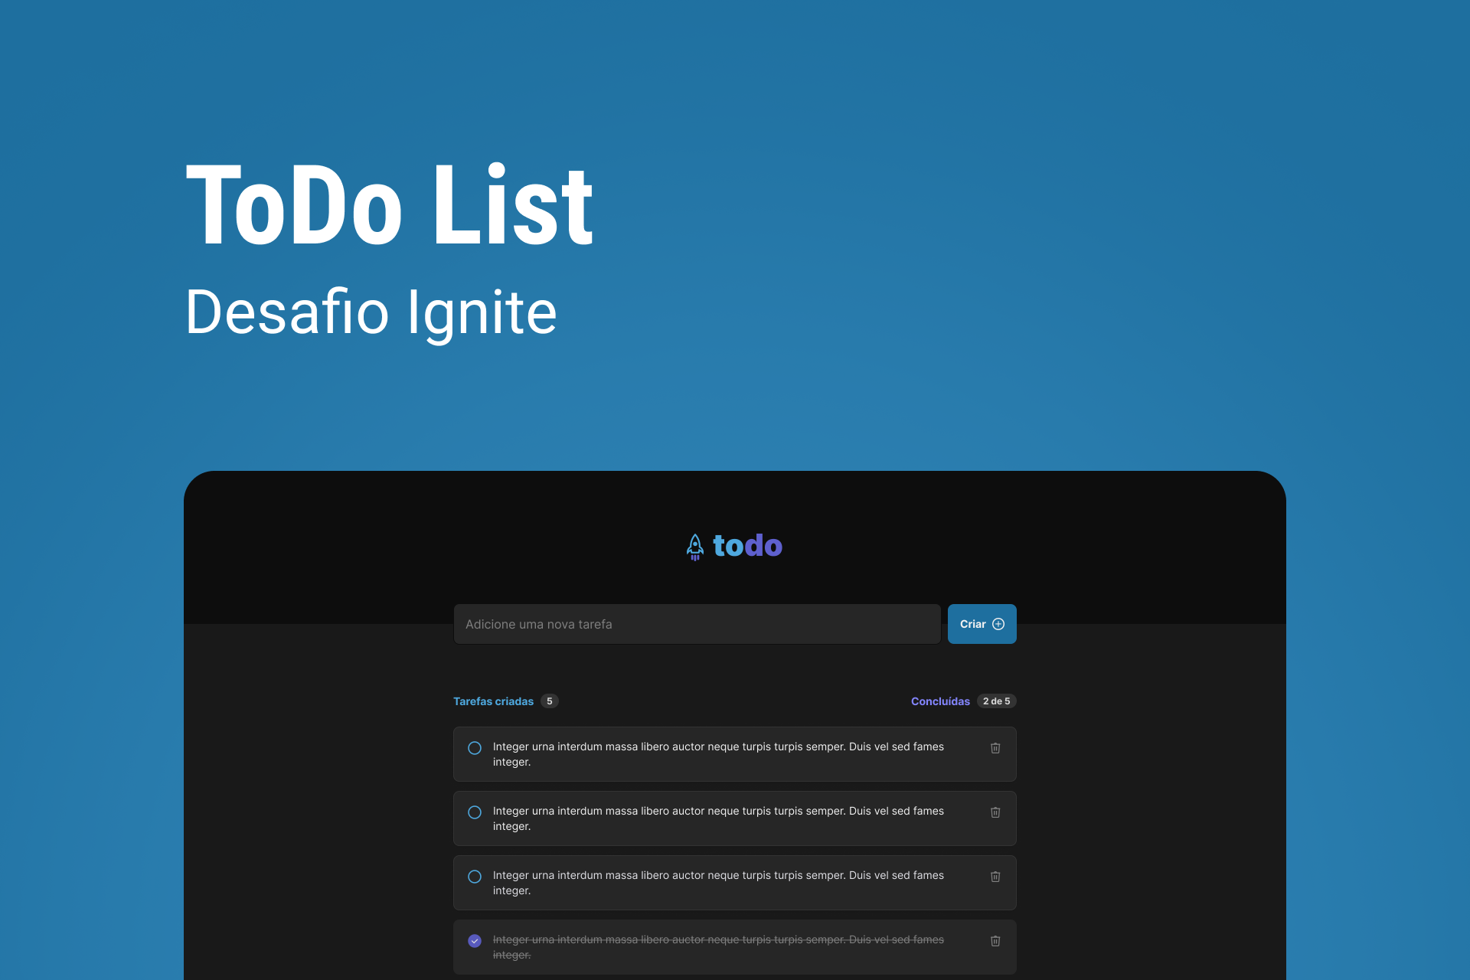Delete the completed strikethrough task via trash icon
Screen dimensions: 1470x980
click(x=995, y=941)
